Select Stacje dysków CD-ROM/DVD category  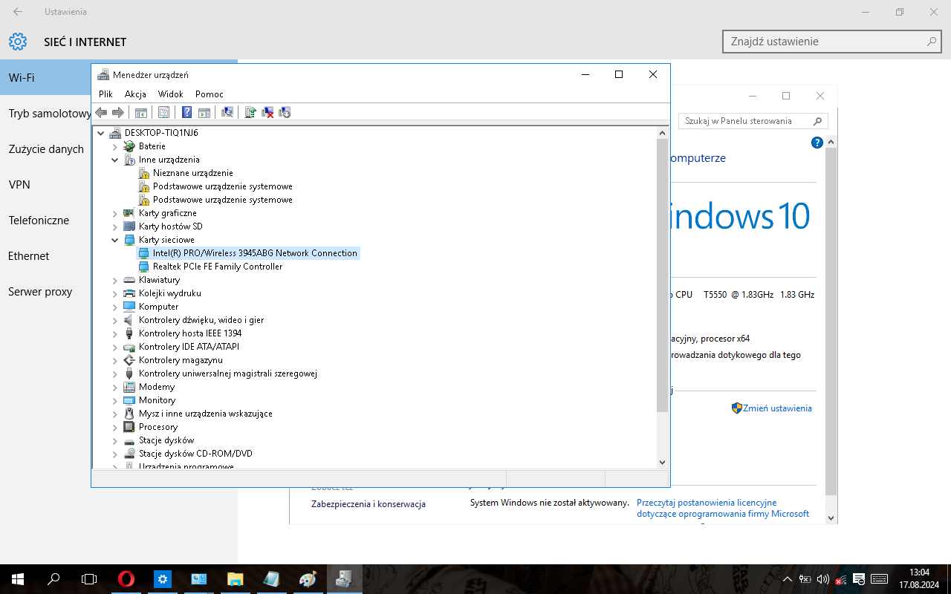pos(195,454)
